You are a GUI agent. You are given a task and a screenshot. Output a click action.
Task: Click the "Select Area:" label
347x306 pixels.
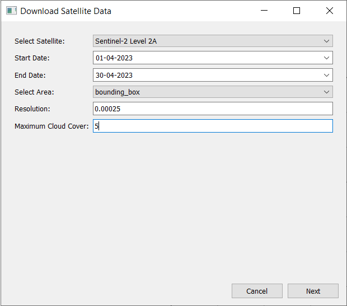(34, 92)
